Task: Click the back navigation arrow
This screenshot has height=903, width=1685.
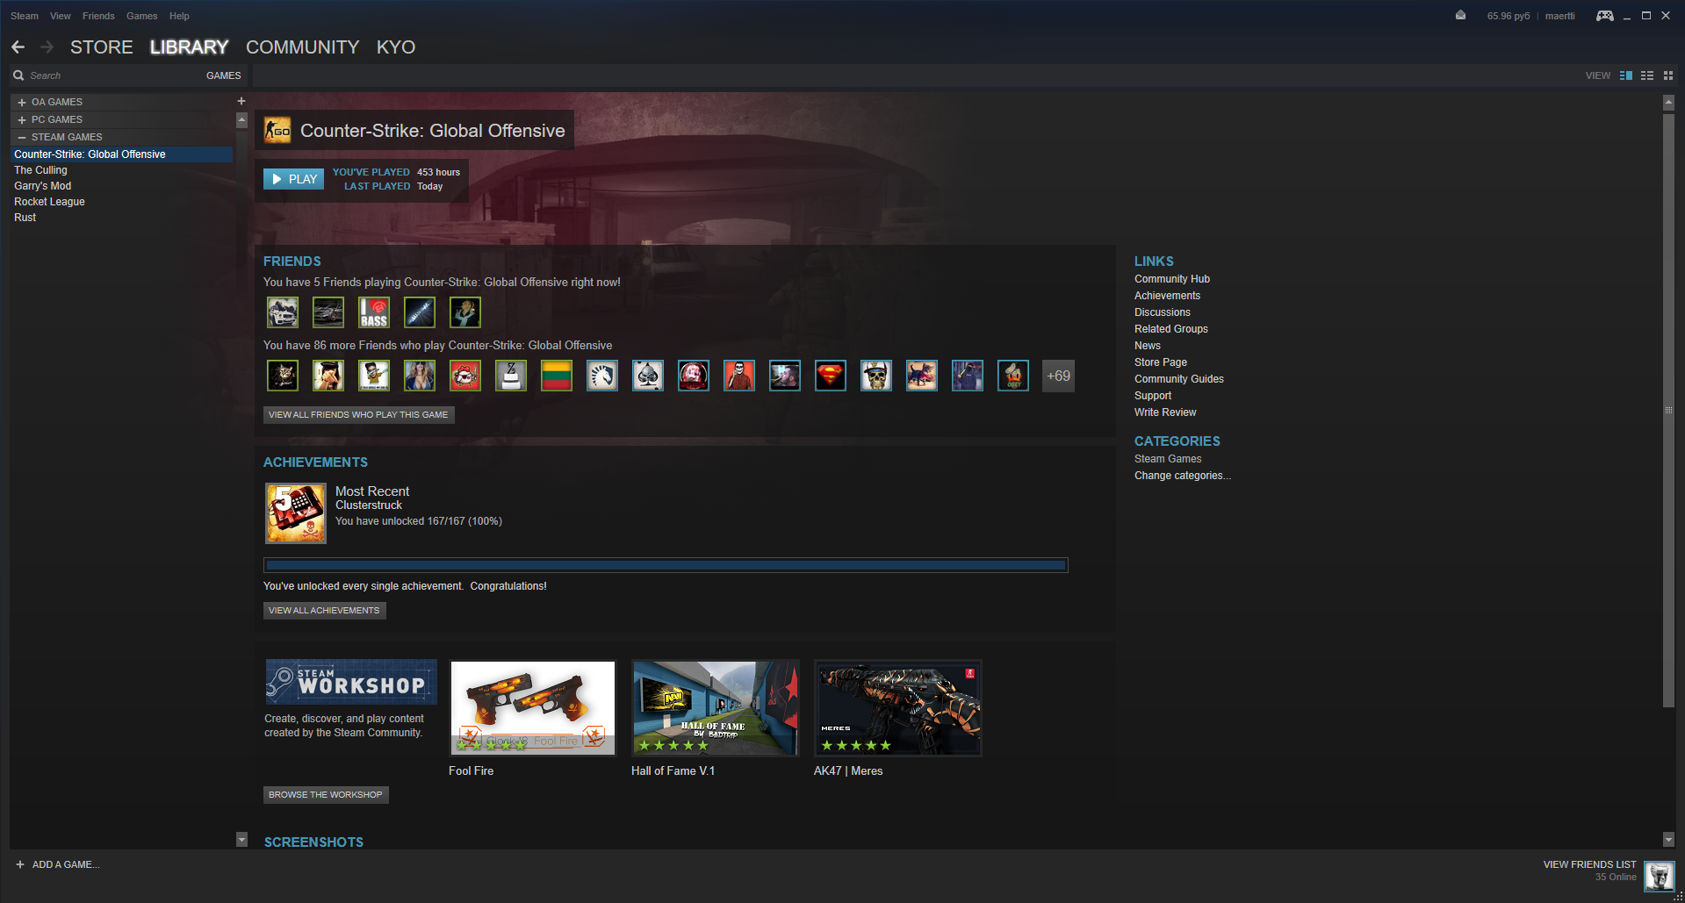Action: pos(18,47)
